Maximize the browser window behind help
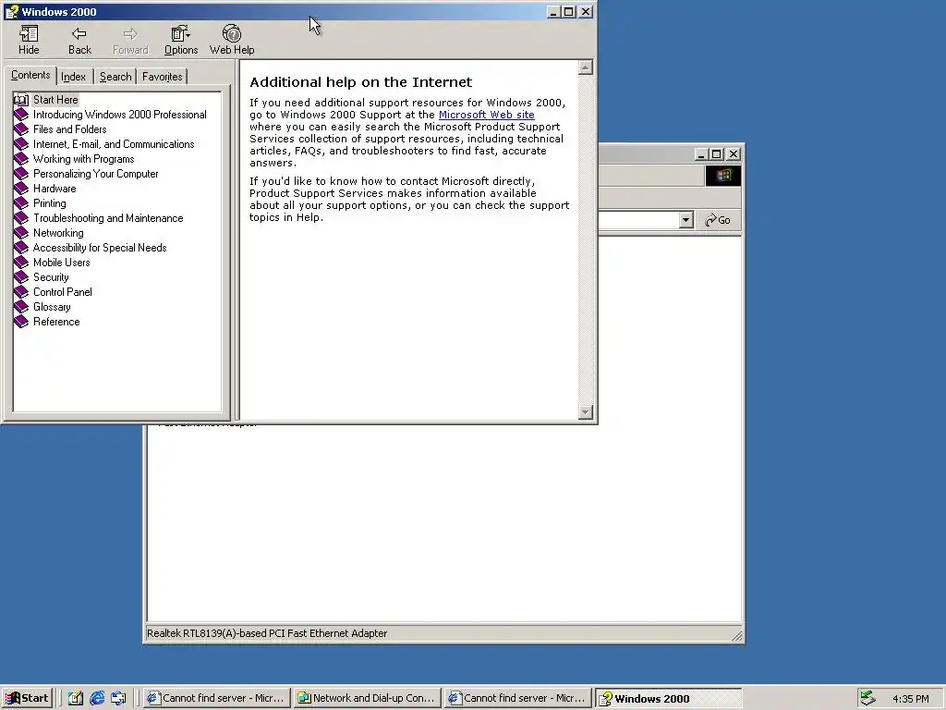This screenshot has width=946, height=710. tap(716, 154)
